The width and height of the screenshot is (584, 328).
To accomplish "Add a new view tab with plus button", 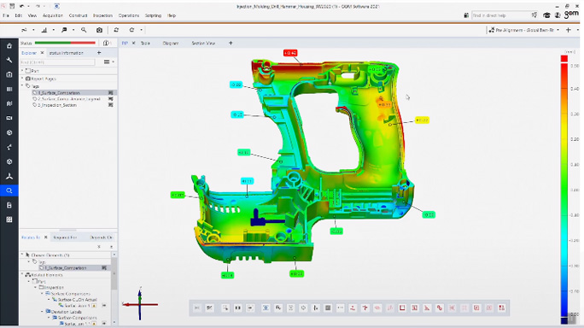I will pos(231,44).
